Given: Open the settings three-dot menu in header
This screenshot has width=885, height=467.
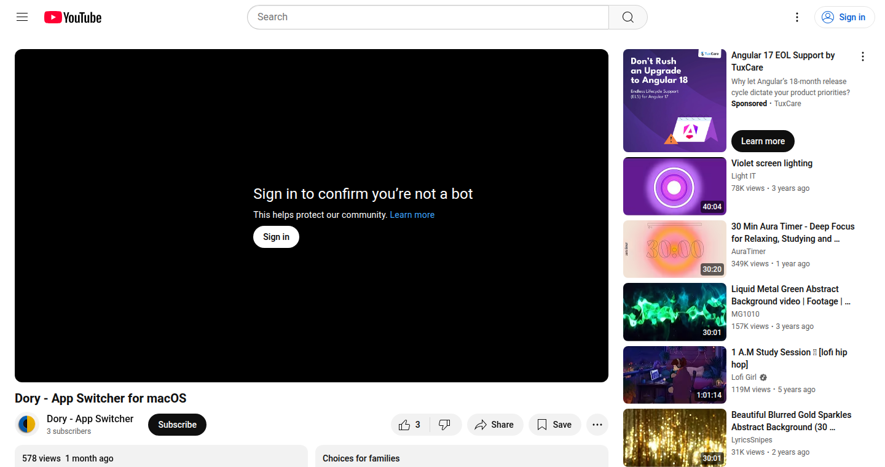Looking at the screenshot, I should coord(797,17).
